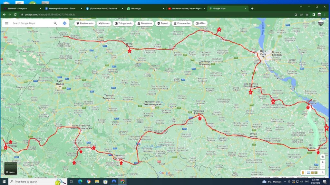Open Microsoft Store from taskbar
The width and height of the screenshot is (330, 185).
point(105,182)
